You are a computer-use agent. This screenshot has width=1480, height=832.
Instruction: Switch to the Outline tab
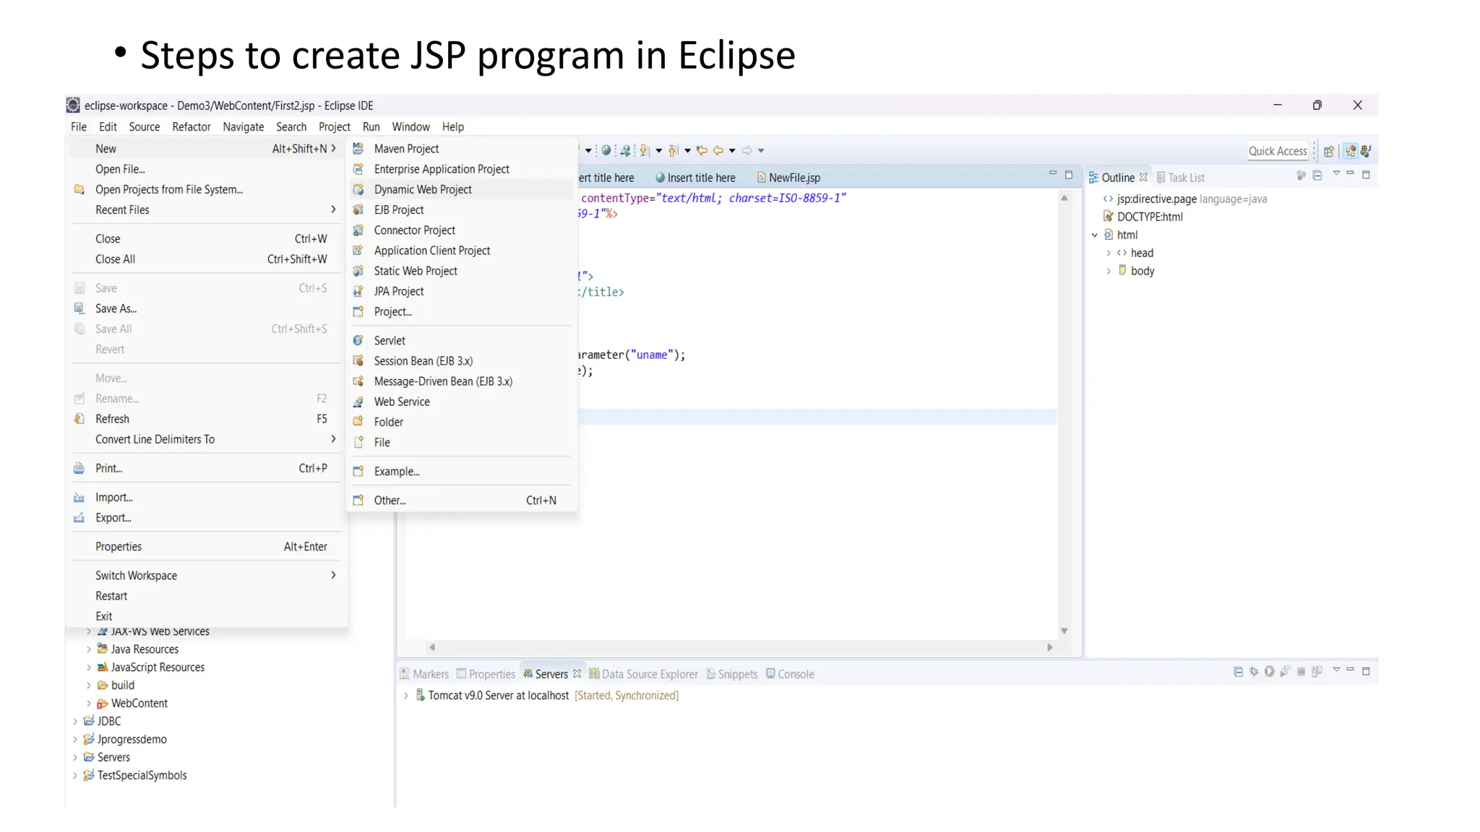click(x=1117, y=178)
